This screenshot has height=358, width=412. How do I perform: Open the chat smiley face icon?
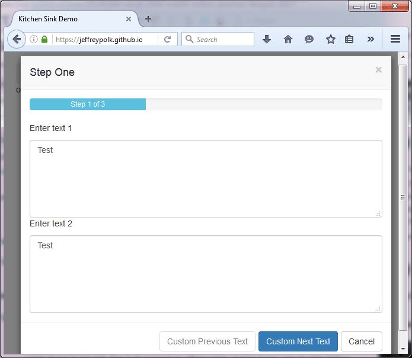(309, 39)
